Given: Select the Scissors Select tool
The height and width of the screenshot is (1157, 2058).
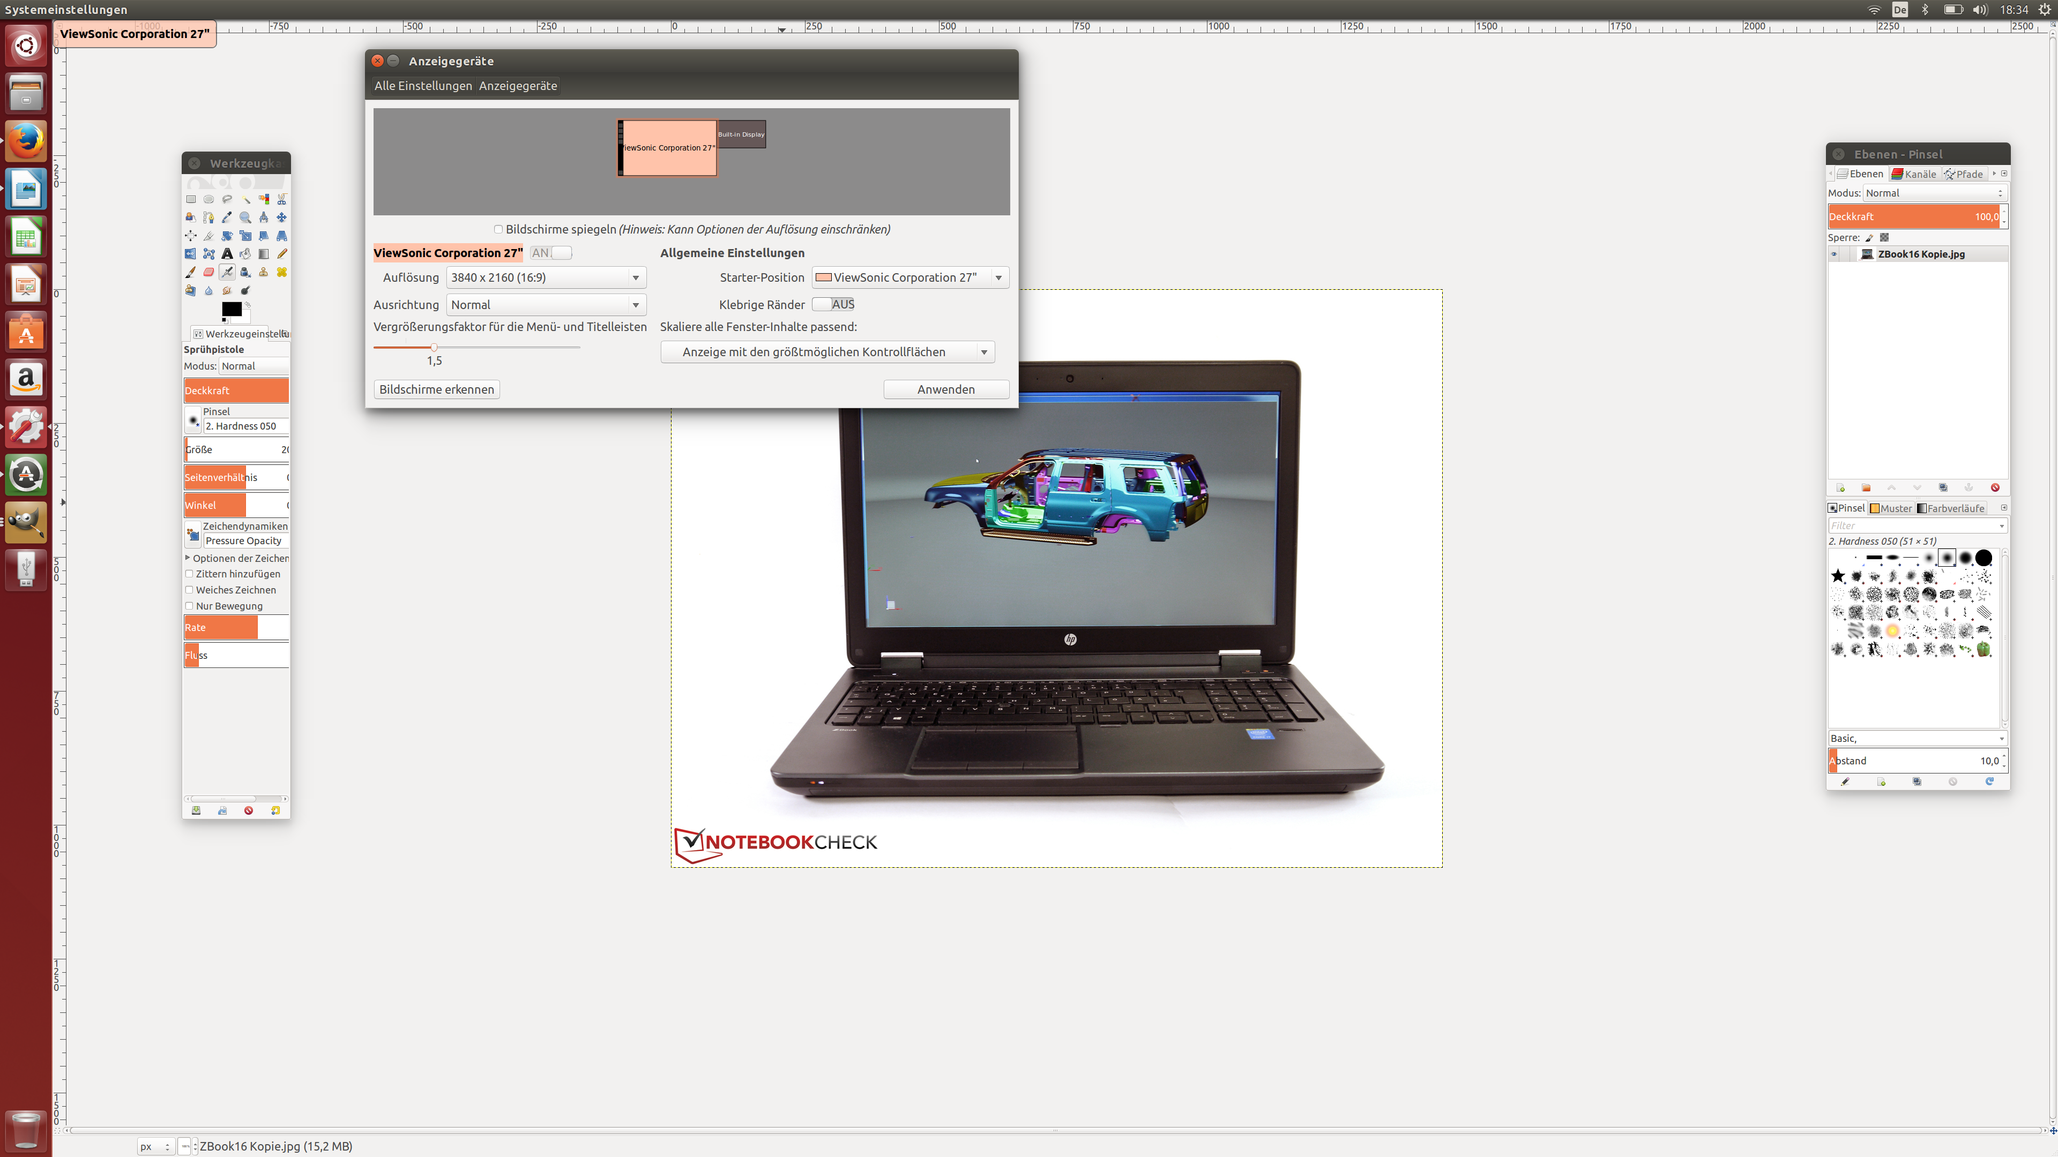Looking at the screenshot, I should point(281,199).
